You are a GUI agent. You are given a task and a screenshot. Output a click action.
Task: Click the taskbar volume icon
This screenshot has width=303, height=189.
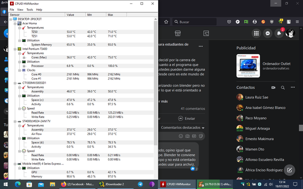click(271, 184)
